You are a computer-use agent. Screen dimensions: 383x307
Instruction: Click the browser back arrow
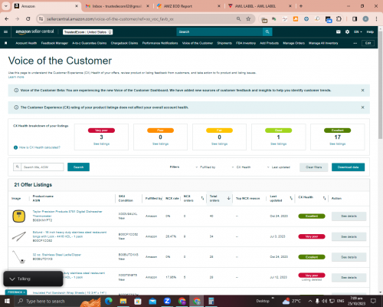click(x=7, y=19)
